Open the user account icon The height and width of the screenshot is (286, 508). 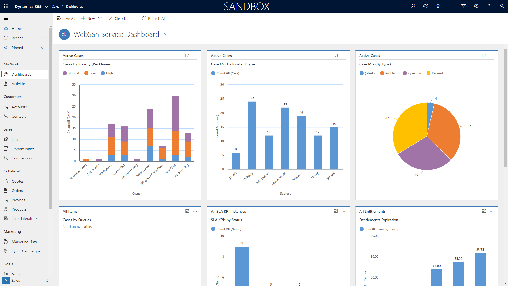coord(502,6)
